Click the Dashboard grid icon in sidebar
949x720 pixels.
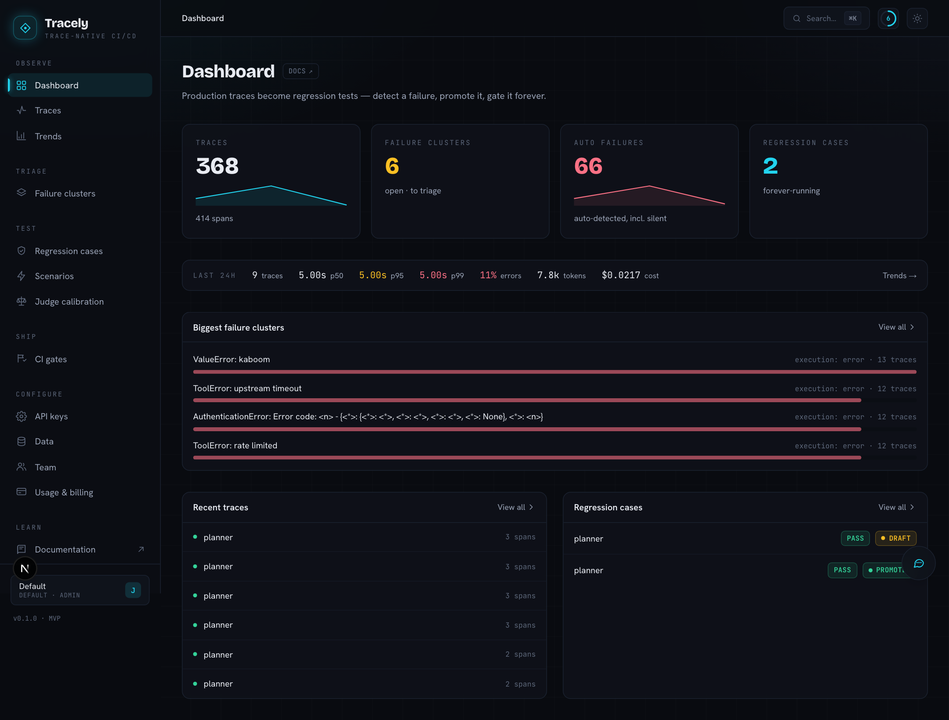tap(21, 85)
